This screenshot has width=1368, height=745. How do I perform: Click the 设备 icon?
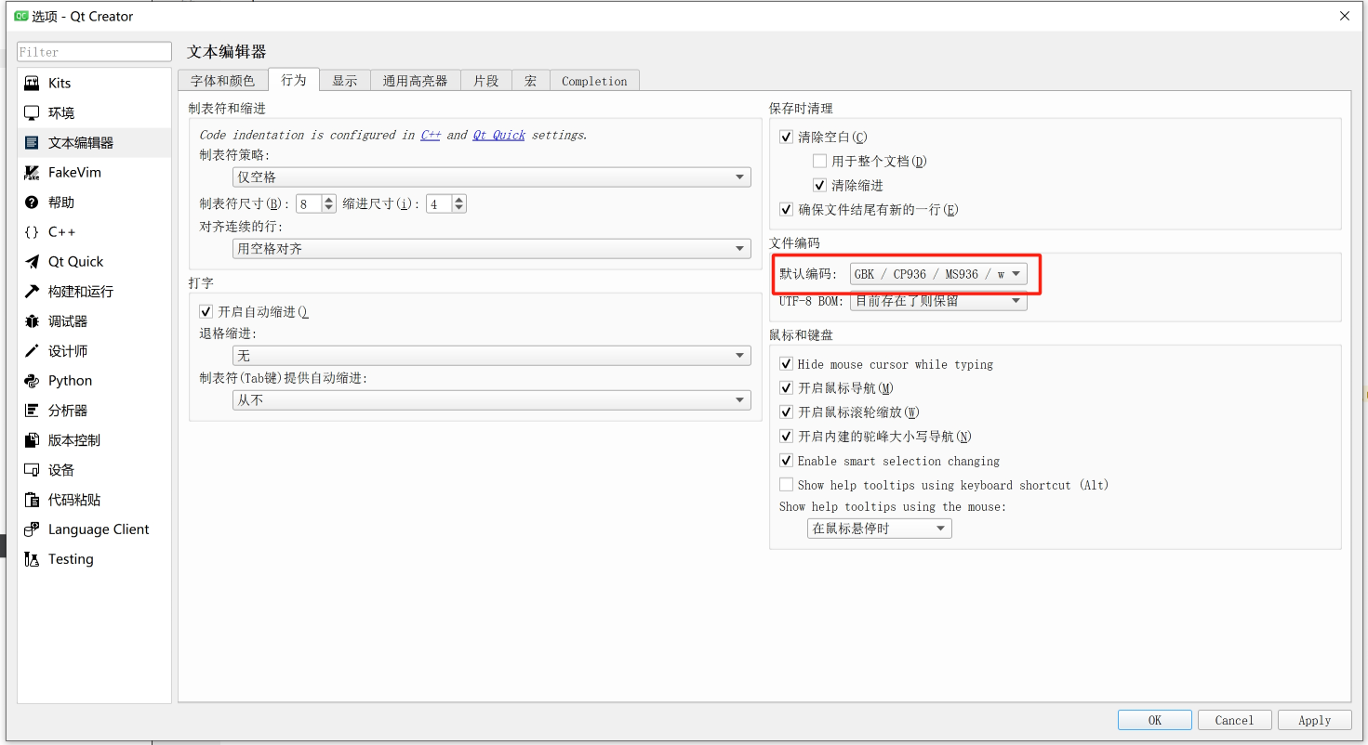32,469
